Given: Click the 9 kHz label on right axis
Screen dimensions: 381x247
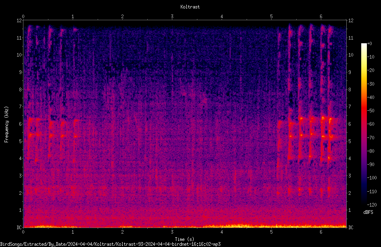Looking at the screenshot, I should [x=350, y=72].
